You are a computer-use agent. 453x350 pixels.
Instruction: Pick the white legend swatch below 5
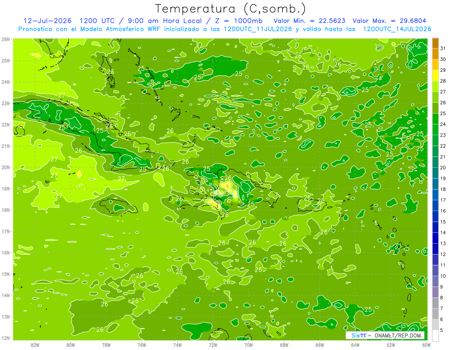coord(435,335)
